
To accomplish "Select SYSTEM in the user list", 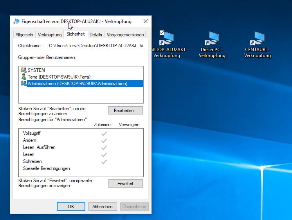I will point(36,70).
